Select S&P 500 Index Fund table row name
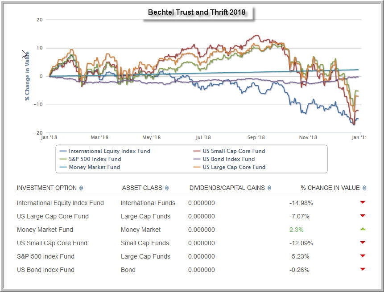Image resolution: width=384 pixels, height=292 pixels. pos(45,256)
